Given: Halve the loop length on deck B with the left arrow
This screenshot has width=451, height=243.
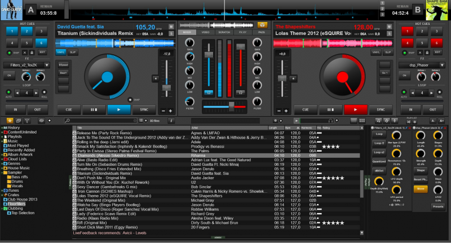Looking at the screenshot, I should [x=413, y=93].
